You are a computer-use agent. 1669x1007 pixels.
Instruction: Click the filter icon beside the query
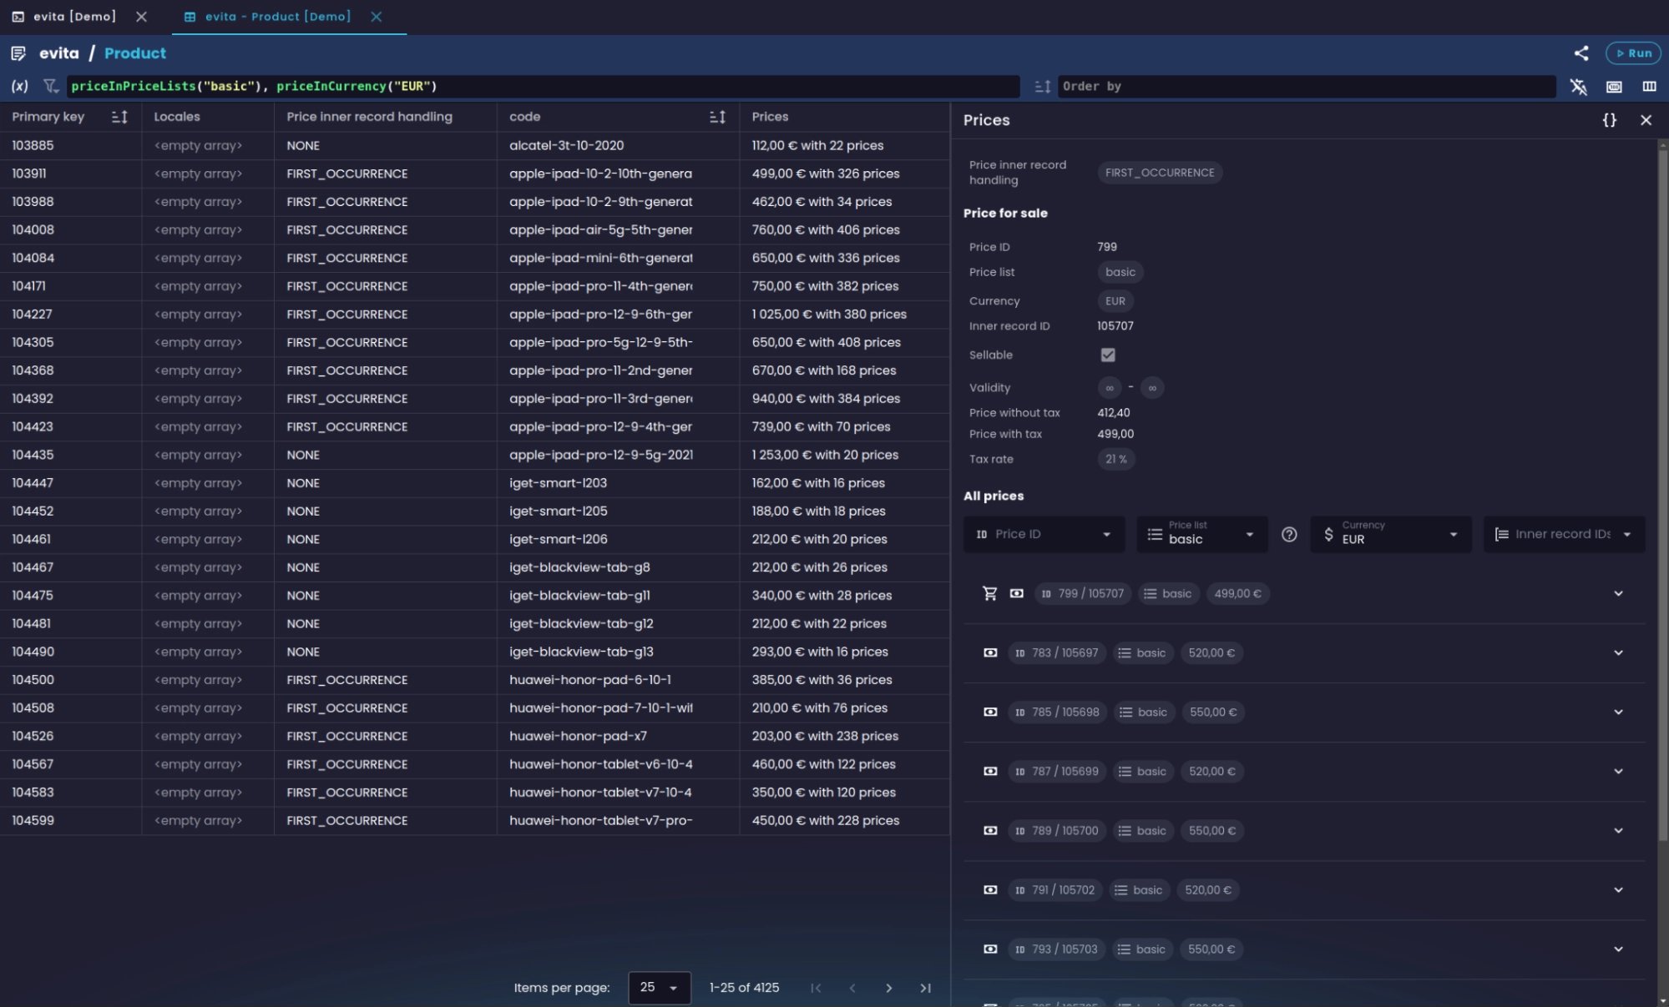click(x=51, y=86)
